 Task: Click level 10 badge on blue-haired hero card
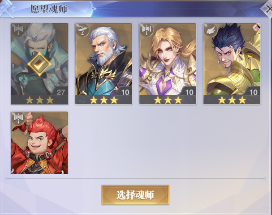click(253, 92)
